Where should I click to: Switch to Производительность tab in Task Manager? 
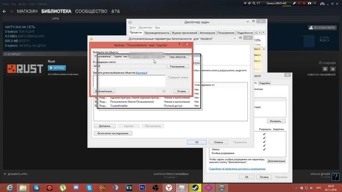157,33
